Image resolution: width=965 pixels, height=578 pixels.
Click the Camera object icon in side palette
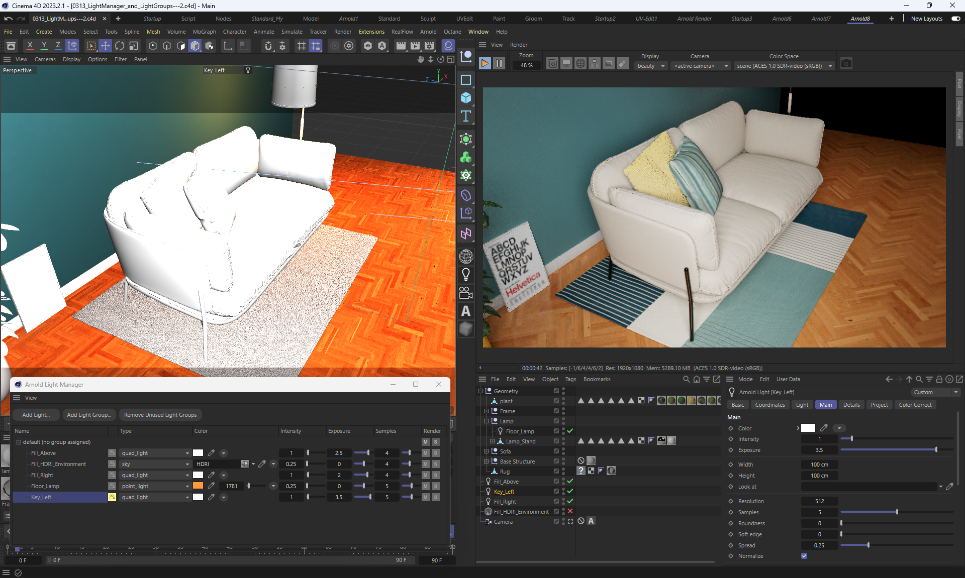pyautogui.click(x=466, y=293)
